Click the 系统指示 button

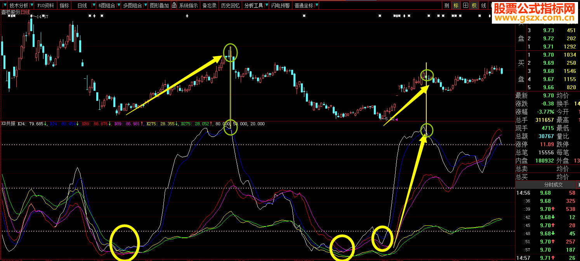(x=188, y=5)
